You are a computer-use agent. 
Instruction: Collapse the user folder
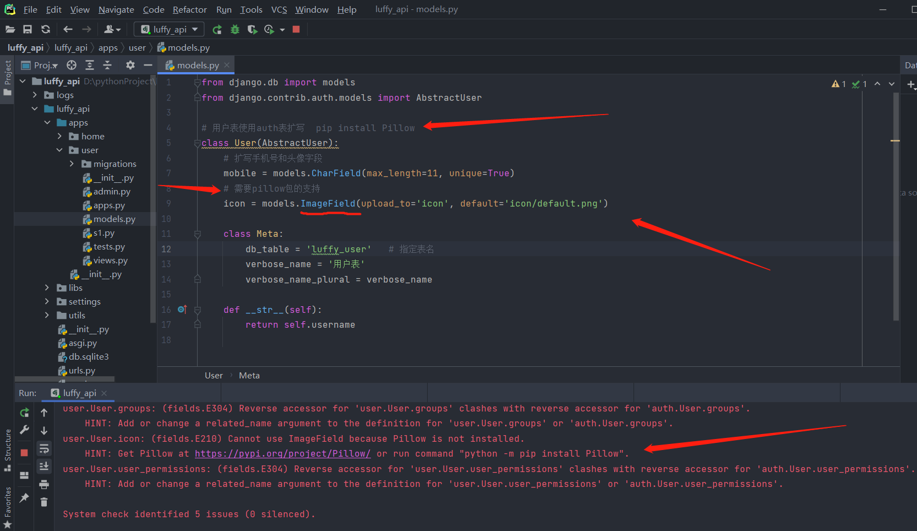tap(59, 150)
